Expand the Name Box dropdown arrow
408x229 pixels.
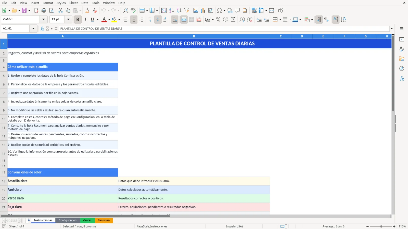pyautogui.click(x=33, y=28)
